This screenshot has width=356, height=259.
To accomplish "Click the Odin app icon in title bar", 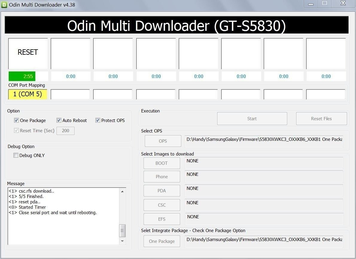I will tap(4, 4).
